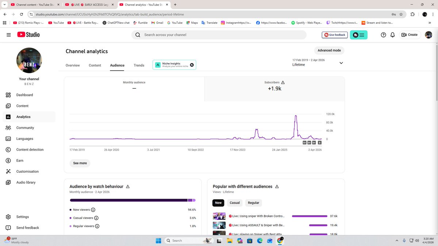
Task: Click the help question mark icon
Action: tap(383, 35)
